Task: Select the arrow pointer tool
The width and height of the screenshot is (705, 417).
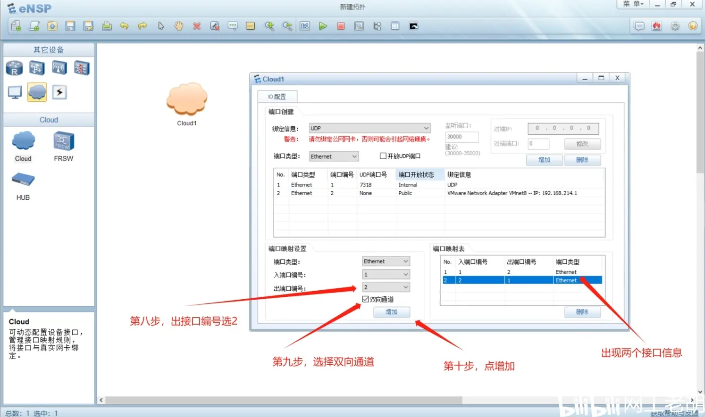Action: (x=161, y=26)
